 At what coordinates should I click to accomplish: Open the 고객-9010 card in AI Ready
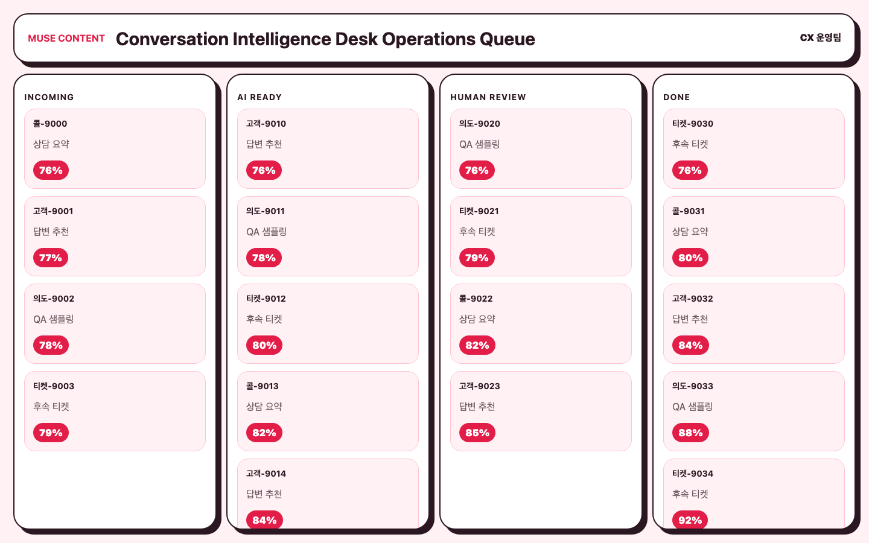pyautogui.click(x=328, y=148)
